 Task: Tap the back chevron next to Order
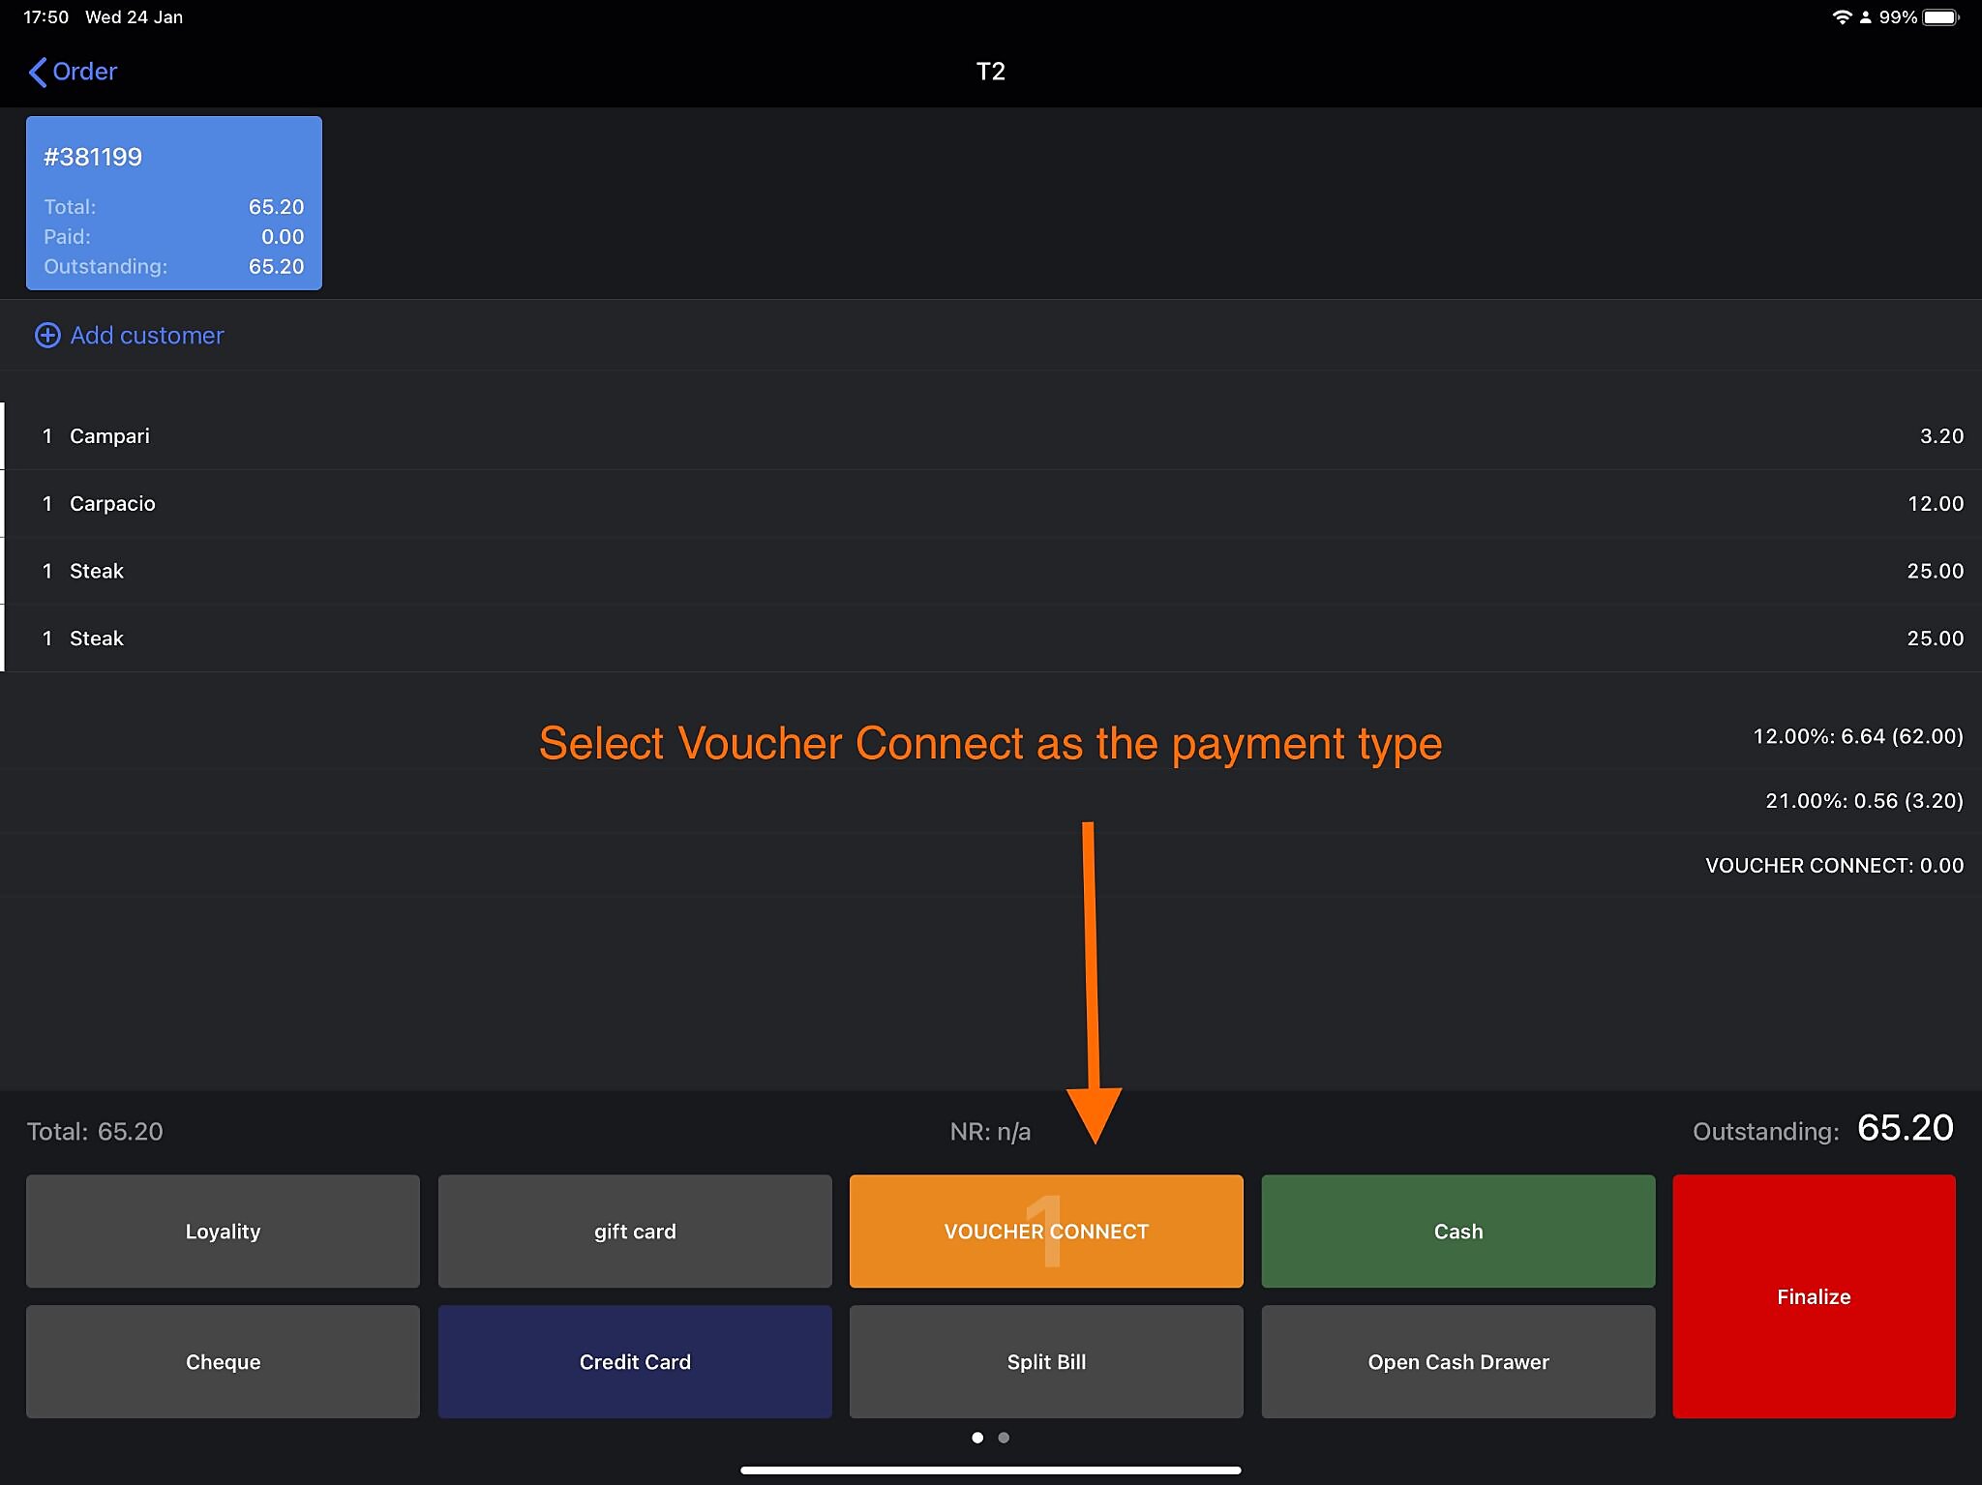coord(38,72)
